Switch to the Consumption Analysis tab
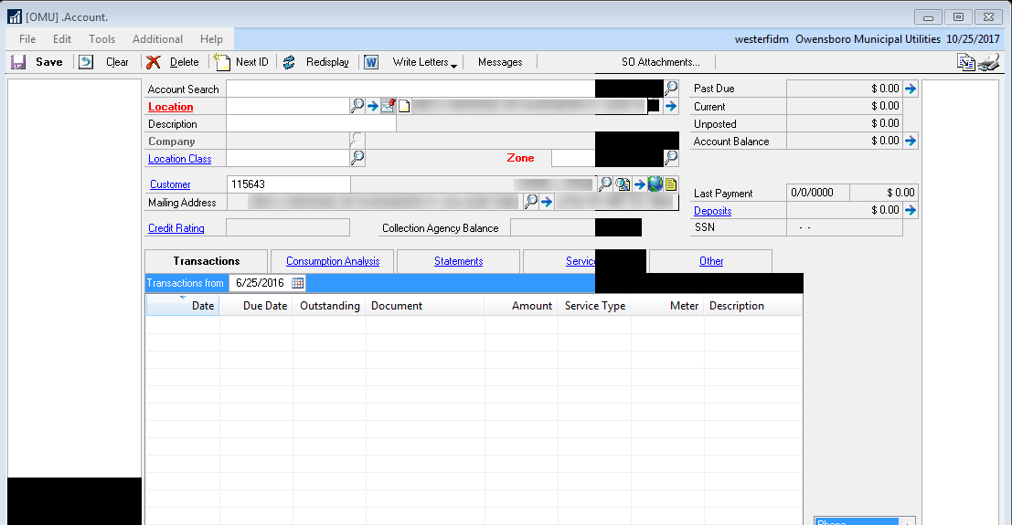1012x525 pixels. [x=333, y=261]
